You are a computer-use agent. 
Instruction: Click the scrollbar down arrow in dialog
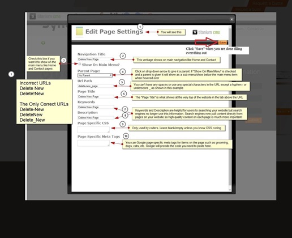[230, 190]
